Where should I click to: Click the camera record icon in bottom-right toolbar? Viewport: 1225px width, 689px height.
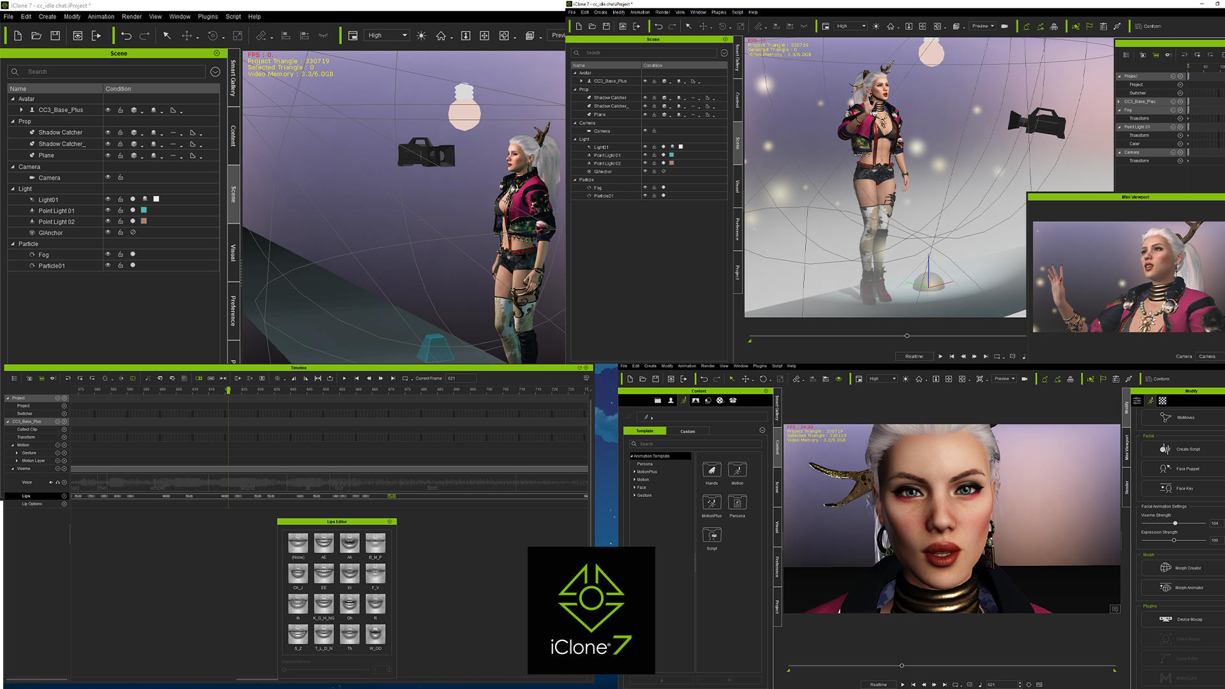[x=1025, y=379]
